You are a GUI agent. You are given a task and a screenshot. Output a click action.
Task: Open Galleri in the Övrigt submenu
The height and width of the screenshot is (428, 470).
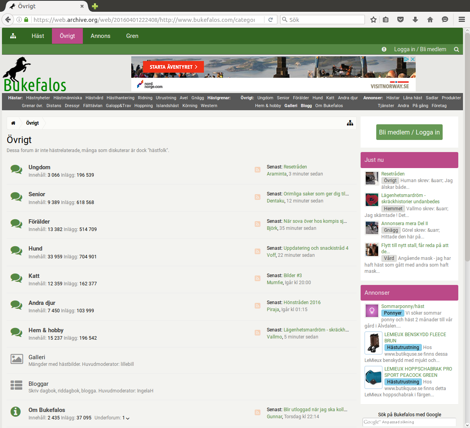pyautogui.click(x=291, y=106)
